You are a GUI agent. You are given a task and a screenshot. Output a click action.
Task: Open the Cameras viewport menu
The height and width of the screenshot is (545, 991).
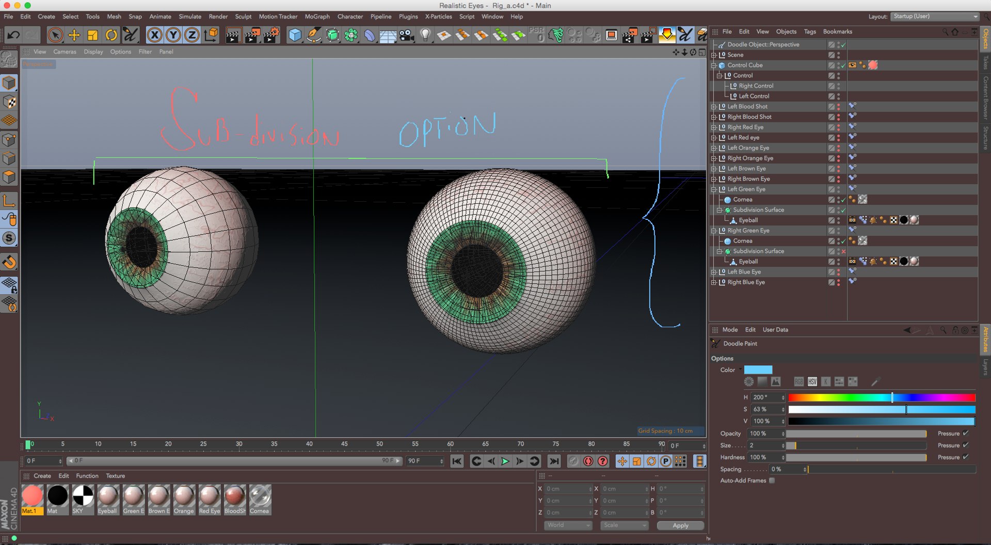coord(65,52)
